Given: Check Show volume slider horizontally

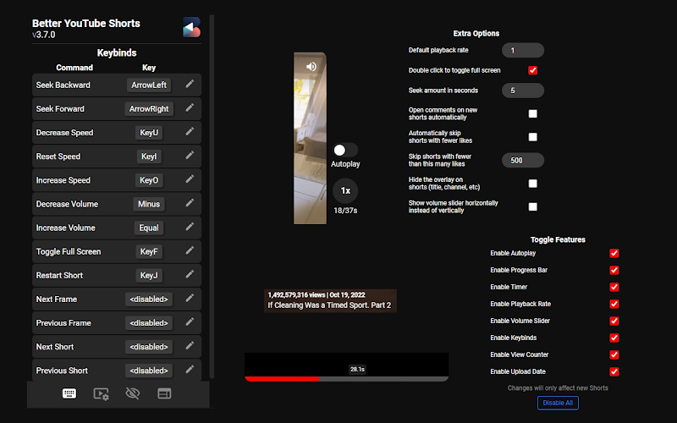Looking at the screenshot, I should [x=533, y=206].
